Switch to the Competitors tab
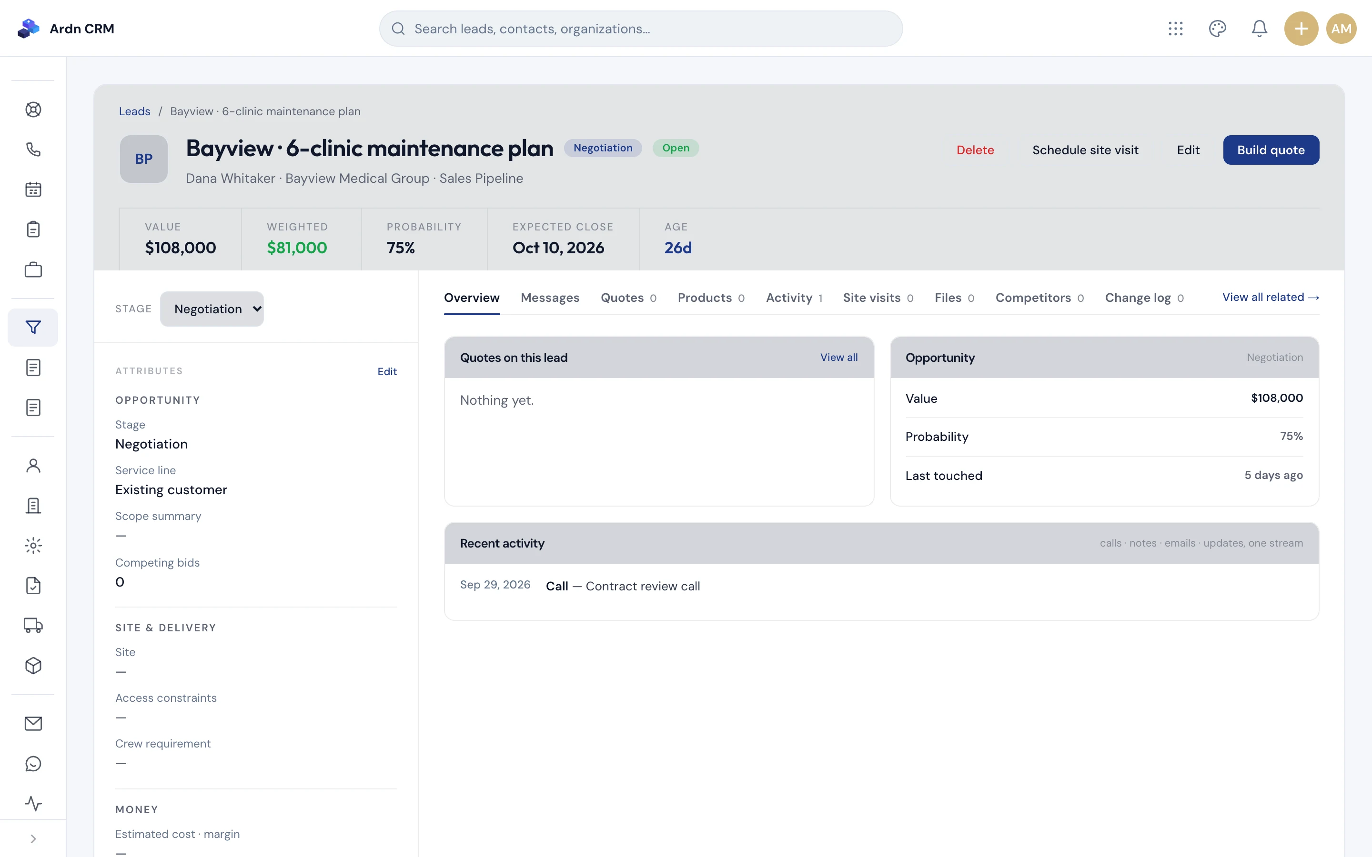This screenshot has width=1372, height=857. pos(1040,298)
